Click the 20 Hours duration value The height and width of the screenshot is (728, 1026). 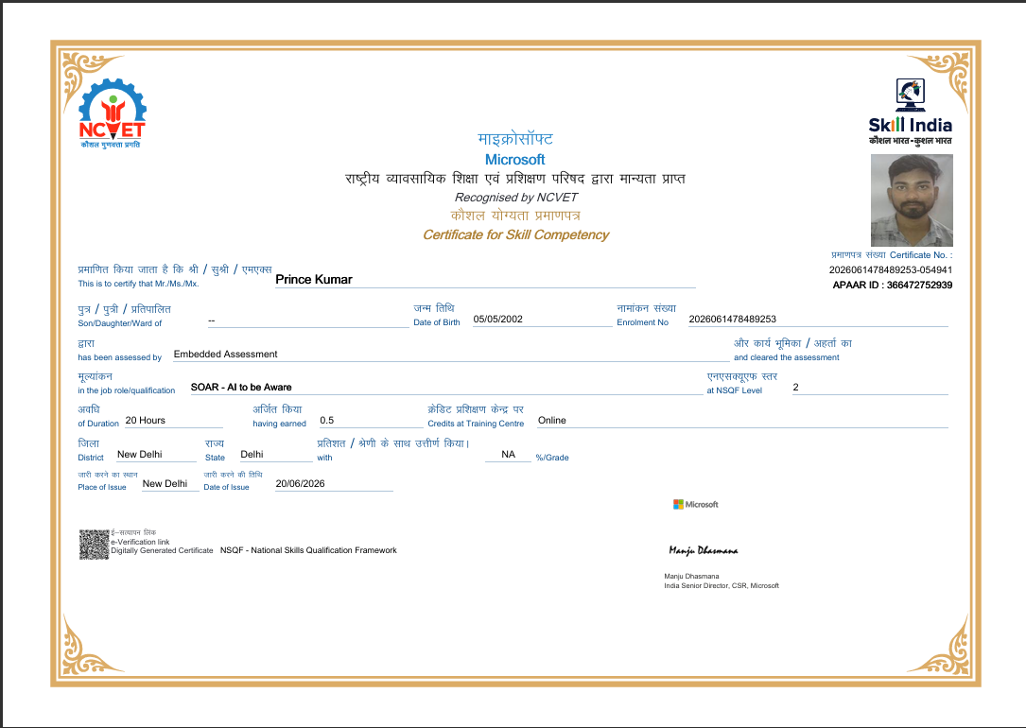146,421
